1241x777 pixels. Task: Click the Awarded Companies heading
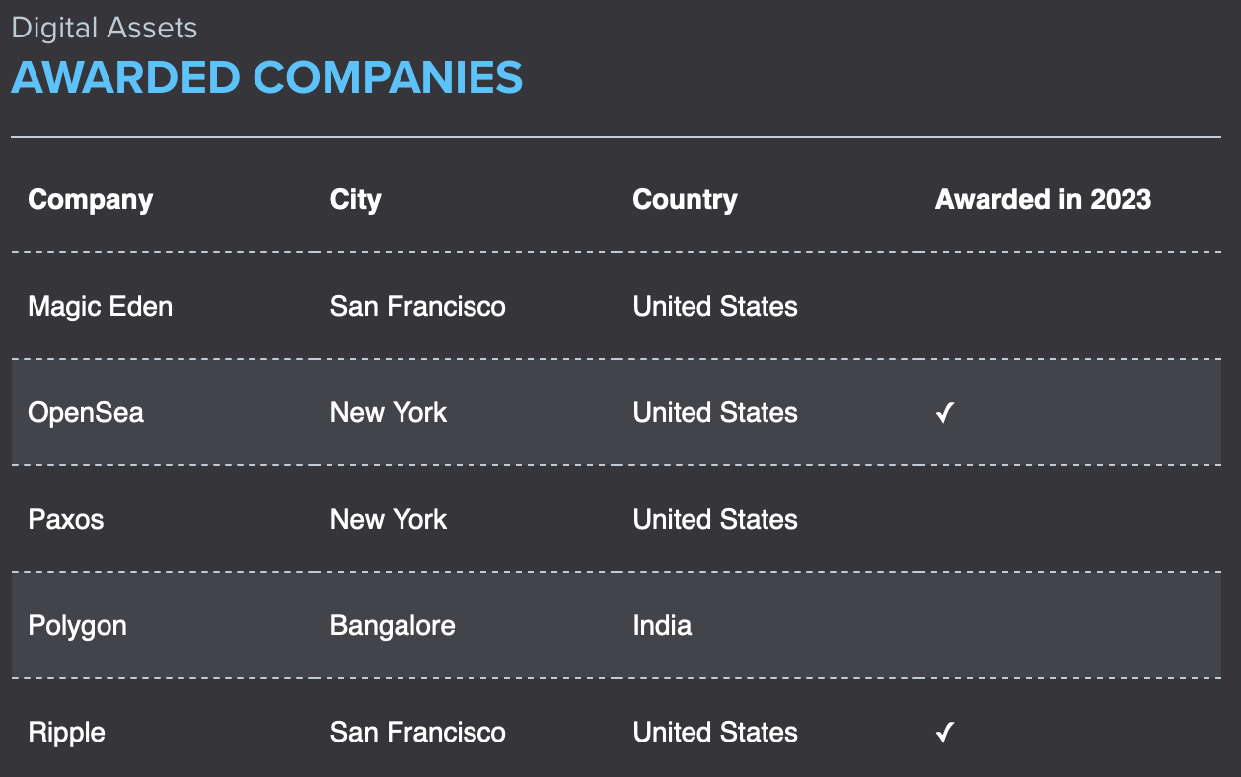266,78
